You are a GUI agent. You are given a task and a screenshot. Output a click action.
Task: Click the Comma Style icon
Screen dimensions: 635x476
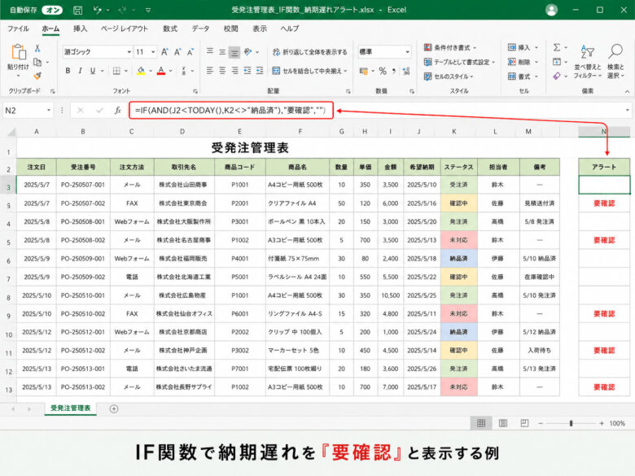(394, 71)
